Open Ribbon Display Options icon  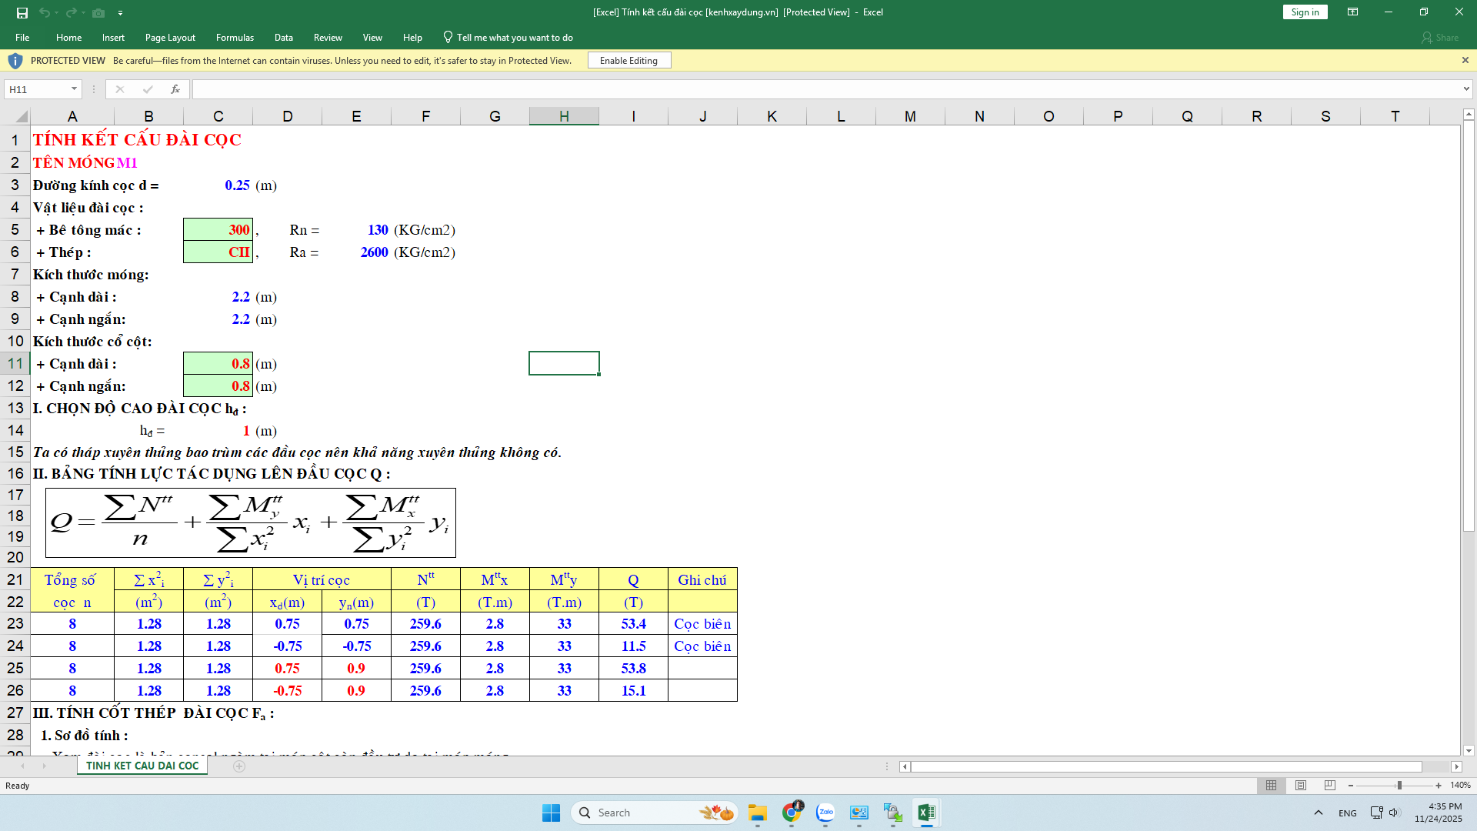point(1352,12)
